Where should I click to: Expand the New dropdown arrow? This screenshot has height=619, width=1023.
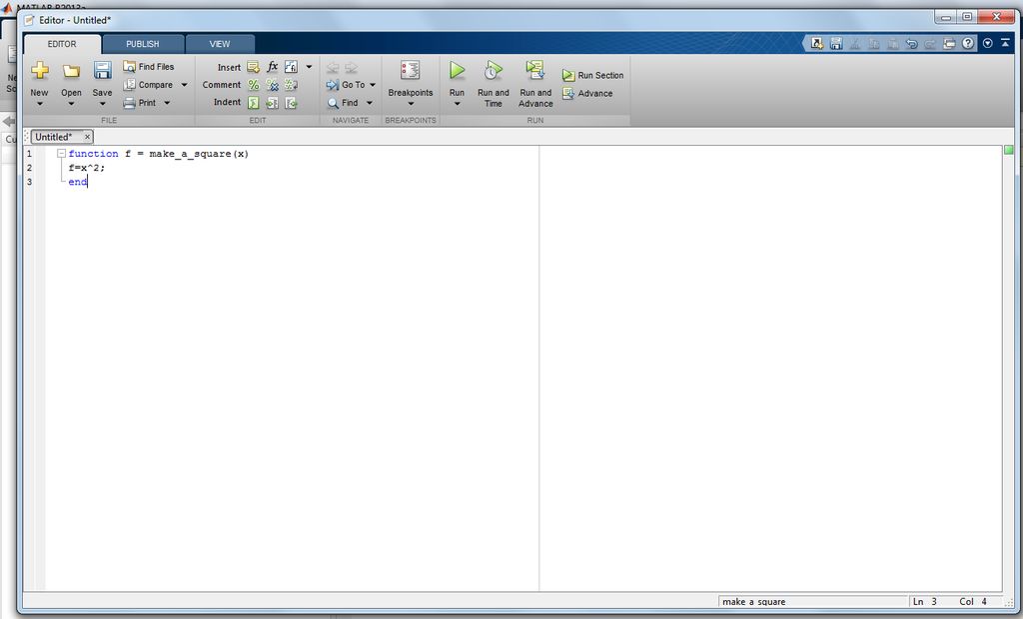click(39, 104)
